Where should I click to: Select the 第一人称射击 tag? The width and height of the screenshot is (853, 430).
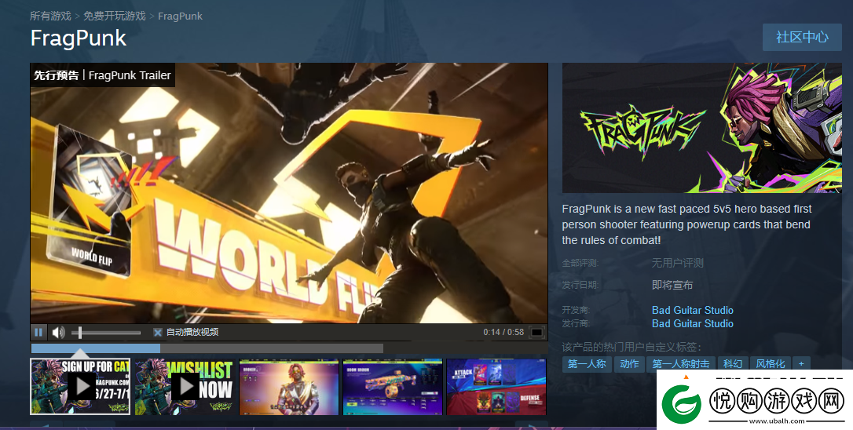[680, 363]
